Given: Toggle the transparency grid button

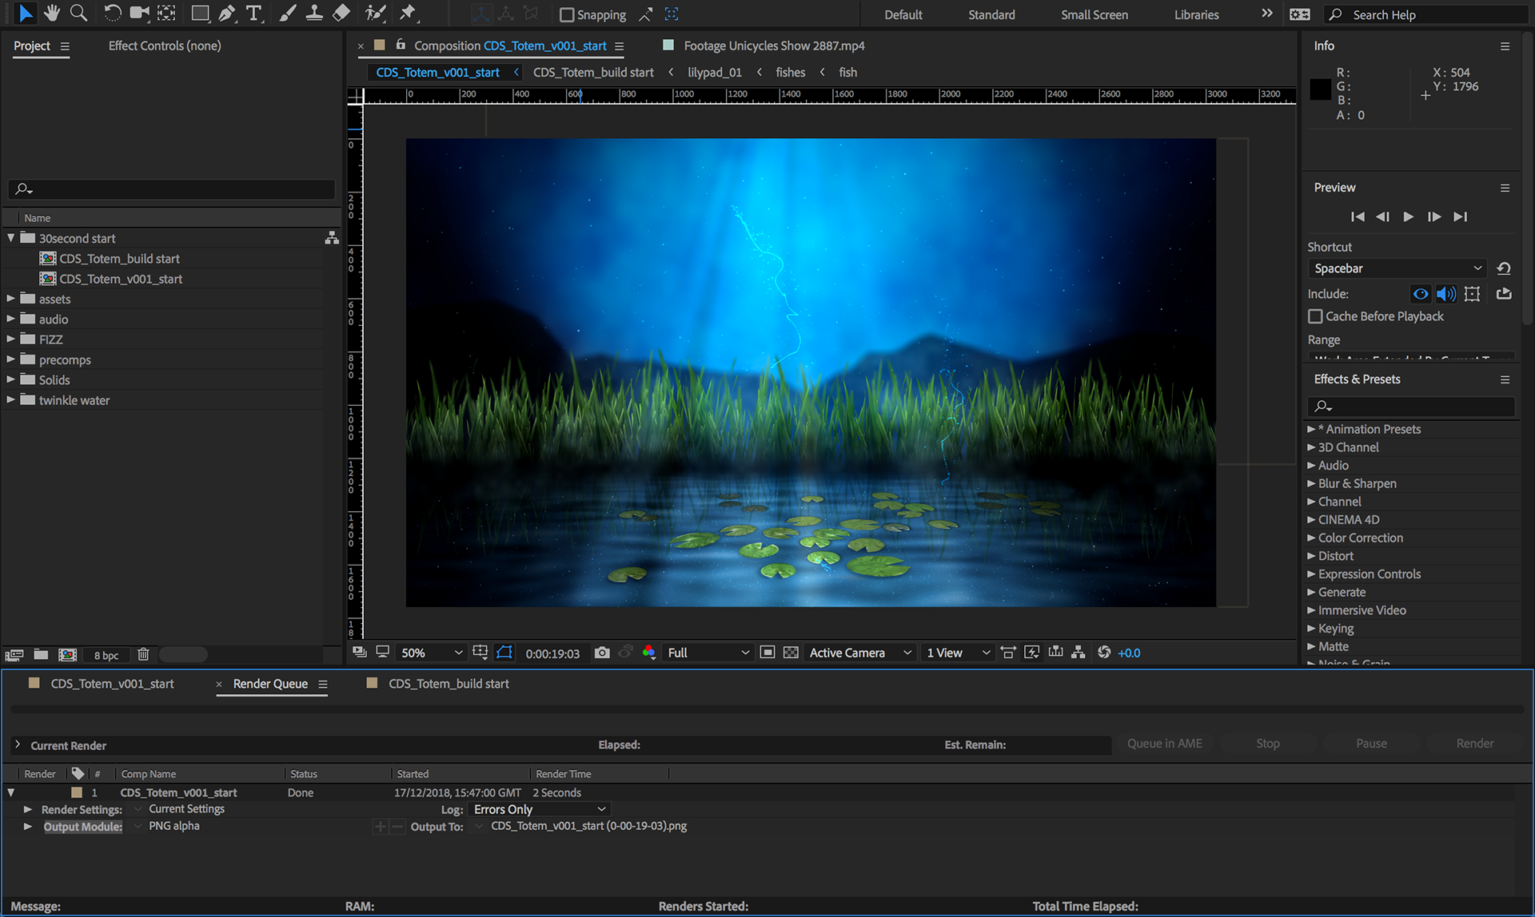Looking at the screenshot, I should point(791,653).
